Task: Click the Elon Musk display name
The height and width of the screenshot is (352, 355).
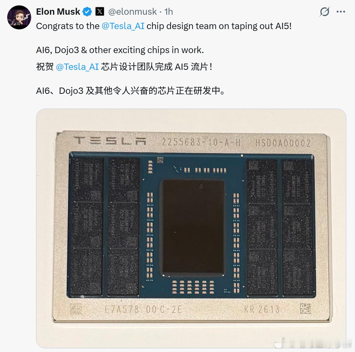Action: (x=58, y=11)
